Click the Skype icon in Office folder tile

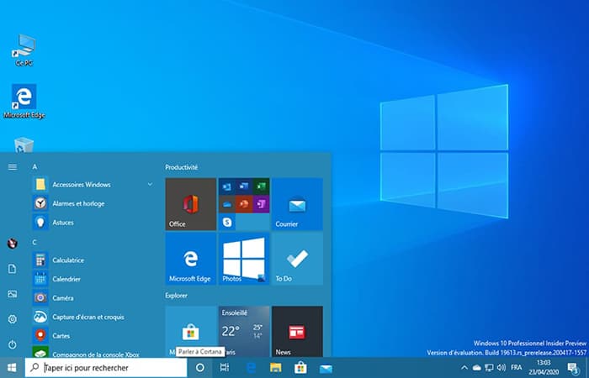tap(227, 223)
